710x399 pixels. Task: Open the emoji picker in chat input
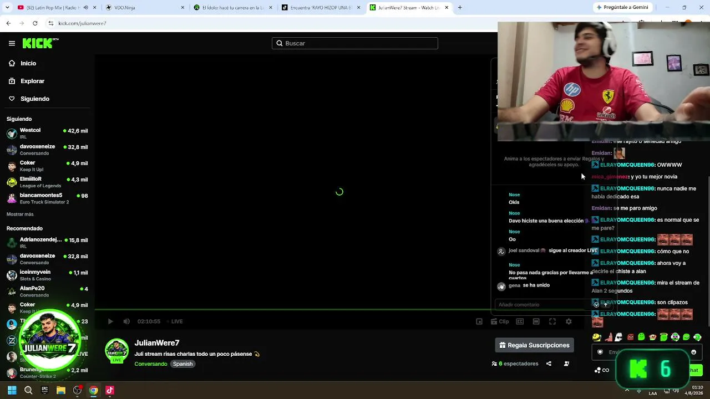pos(693,352)
